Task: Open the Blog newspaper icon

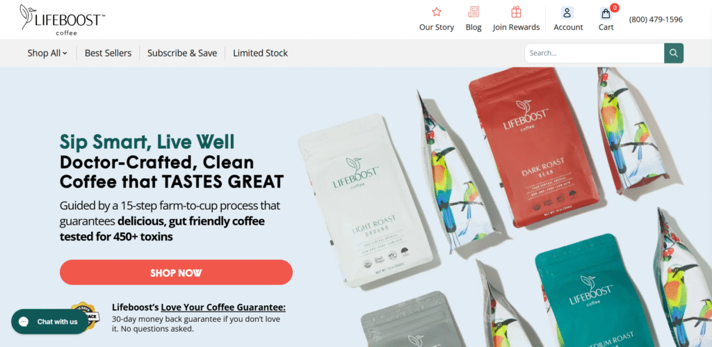Action: pyautogui.click(x=474, y=12)
